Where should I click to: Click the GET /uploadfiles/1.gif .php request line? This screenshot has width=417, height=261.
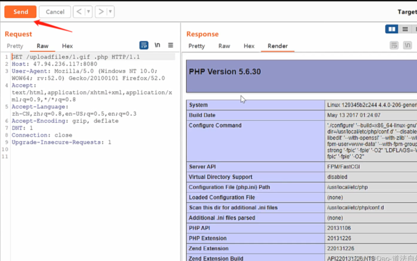click(76, 57)
